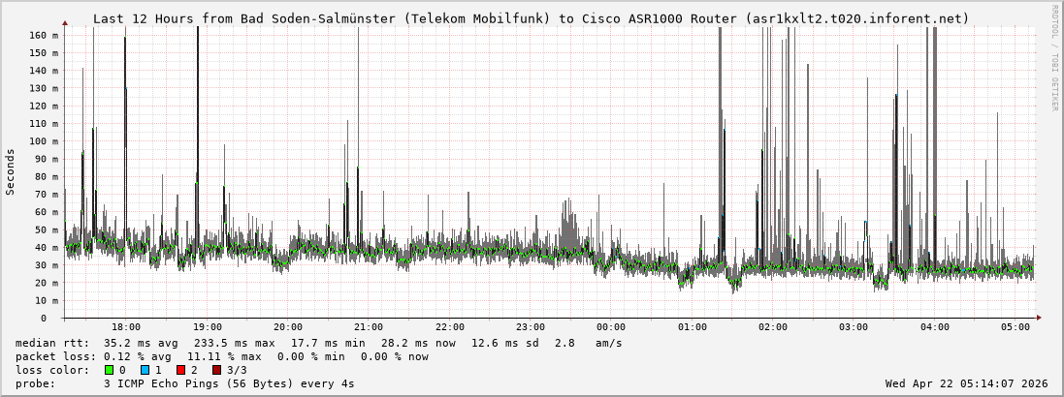Click the 18:00 time label on x-axis
This screenshot has width=1064, height=397.
126,327
